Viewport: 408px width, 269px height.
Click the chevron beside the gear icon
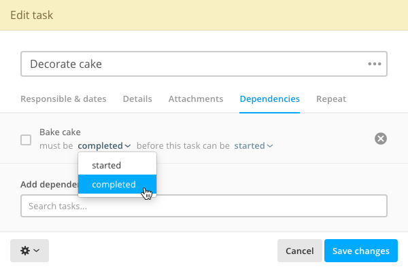[37, 251]
